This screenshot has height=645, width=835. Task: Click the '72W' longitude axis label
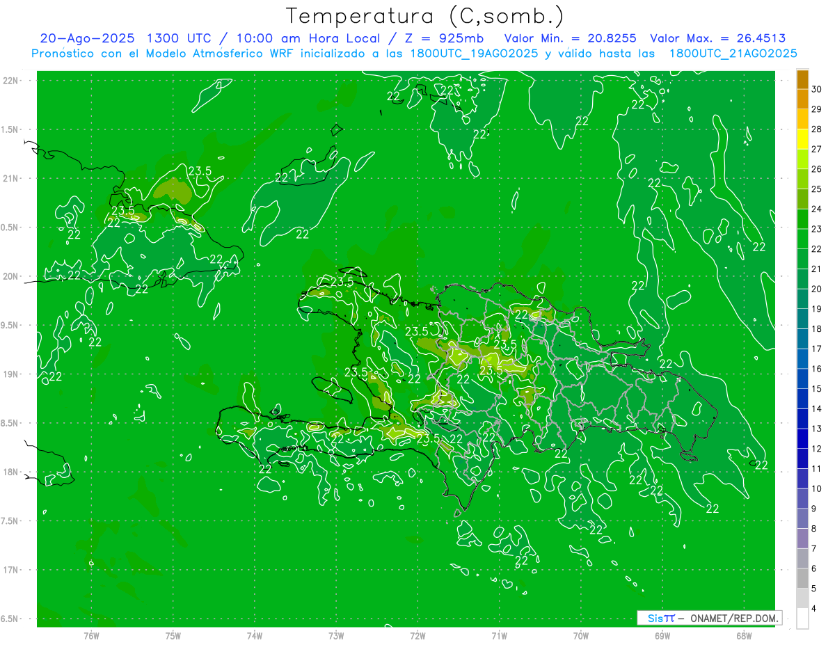[x=417, y=635]
